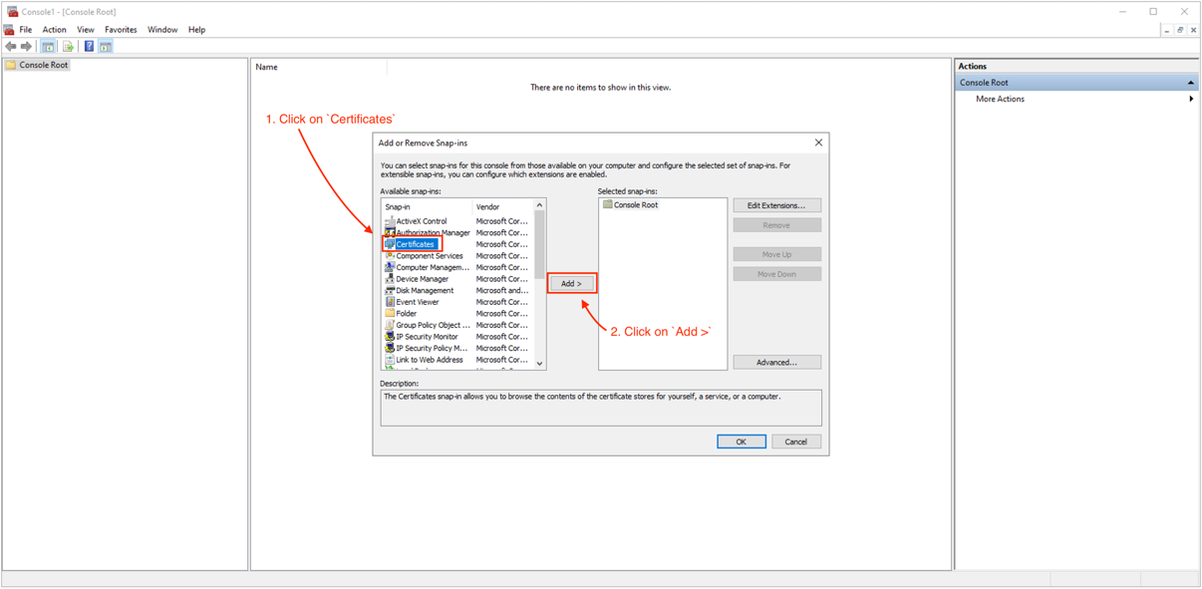Screen dimensions: 1202x589
Task: Click the Forward navigation arrow in toolbar
Action: click(x=26, y=45)
